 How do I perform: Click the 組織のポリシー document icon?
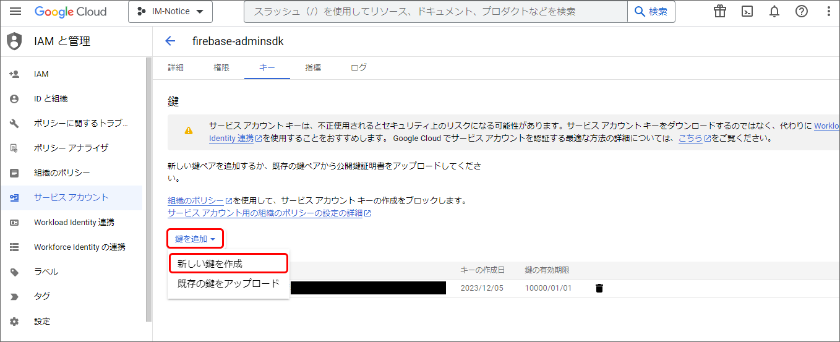(14, 173)
